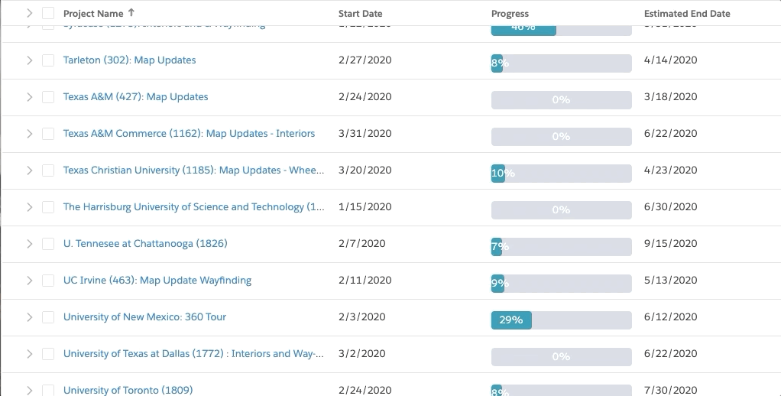
Task: Sort by Estimated End Date column header
Action: pos(687,14)
